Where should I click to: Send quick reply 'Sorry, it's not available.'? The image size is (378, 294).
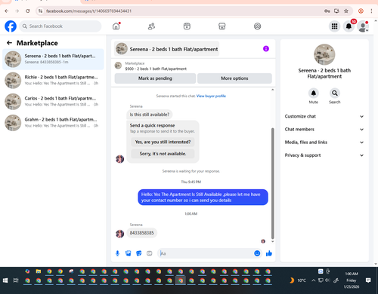click(163, 154)
